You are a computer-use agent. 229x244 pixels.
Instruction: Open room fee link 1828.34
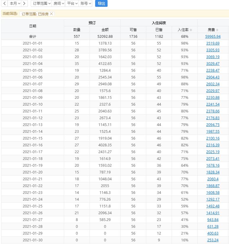pos(213,172)
